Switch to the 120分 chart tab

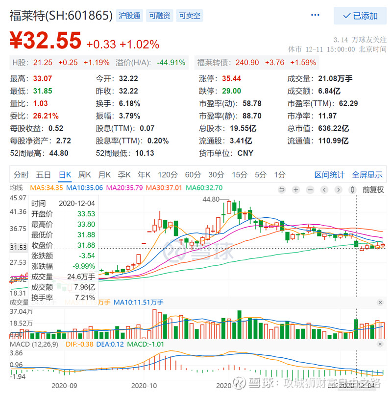(168, 175)
